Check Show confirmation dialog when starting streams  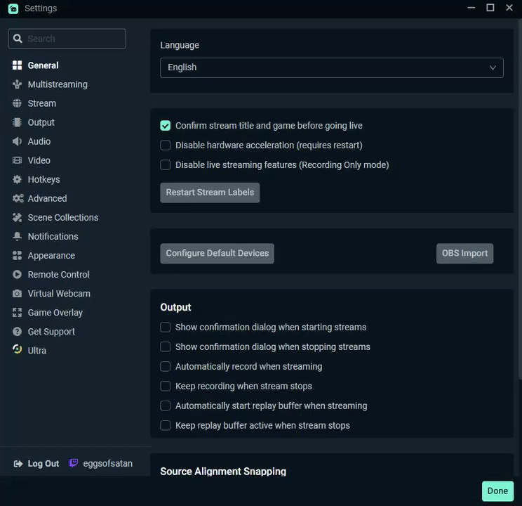pyautogui.click(x=165, y=327)
